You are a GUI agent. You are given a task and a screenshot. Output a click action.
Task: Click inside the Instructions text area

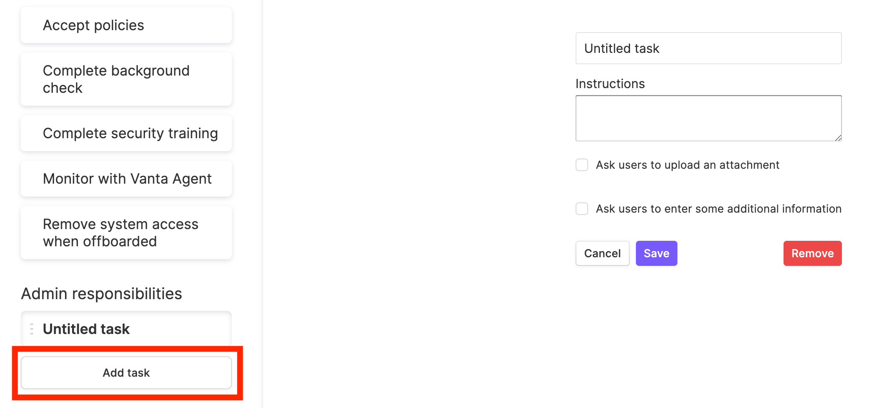click(708, 118)
